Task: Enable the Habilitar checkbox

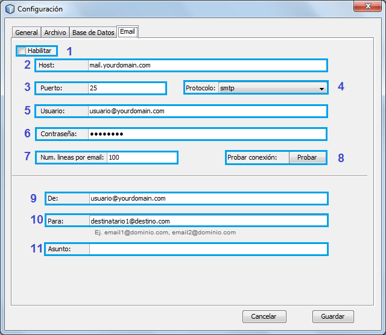Action: point(23,51)
